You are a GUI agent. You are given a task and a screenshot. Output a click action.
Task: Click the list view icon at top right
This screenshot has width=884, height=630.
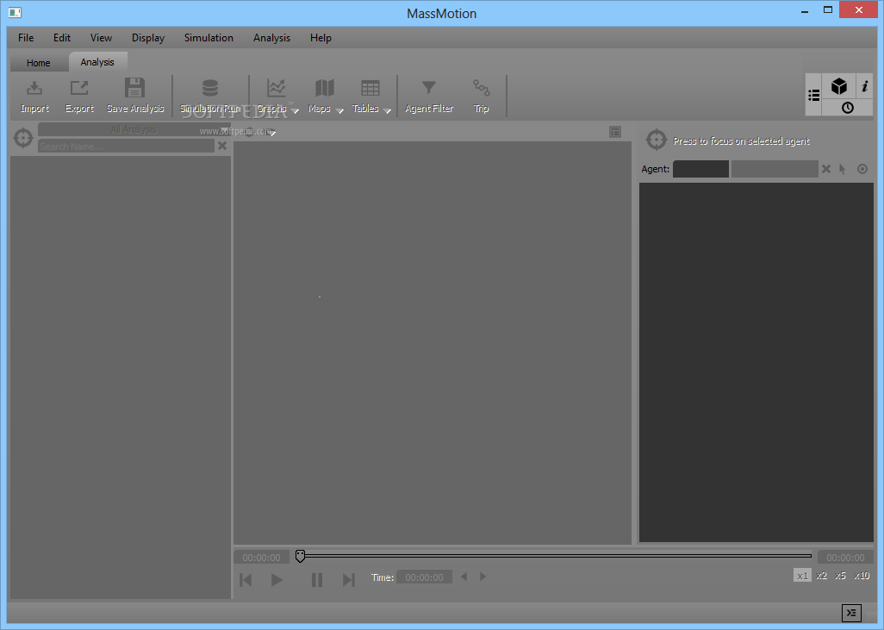pyautogui.click(x=813, y=96)
